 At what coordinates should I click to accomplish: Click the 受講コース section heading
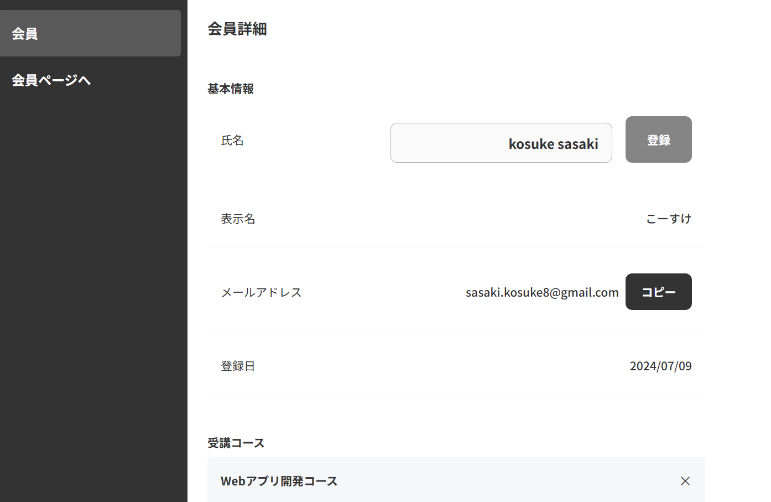coord(236,443)
